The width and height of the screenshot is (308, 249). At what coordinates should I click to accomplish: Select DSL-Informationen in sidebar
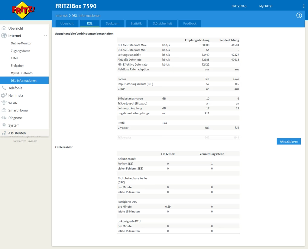[x=24, y=80]
